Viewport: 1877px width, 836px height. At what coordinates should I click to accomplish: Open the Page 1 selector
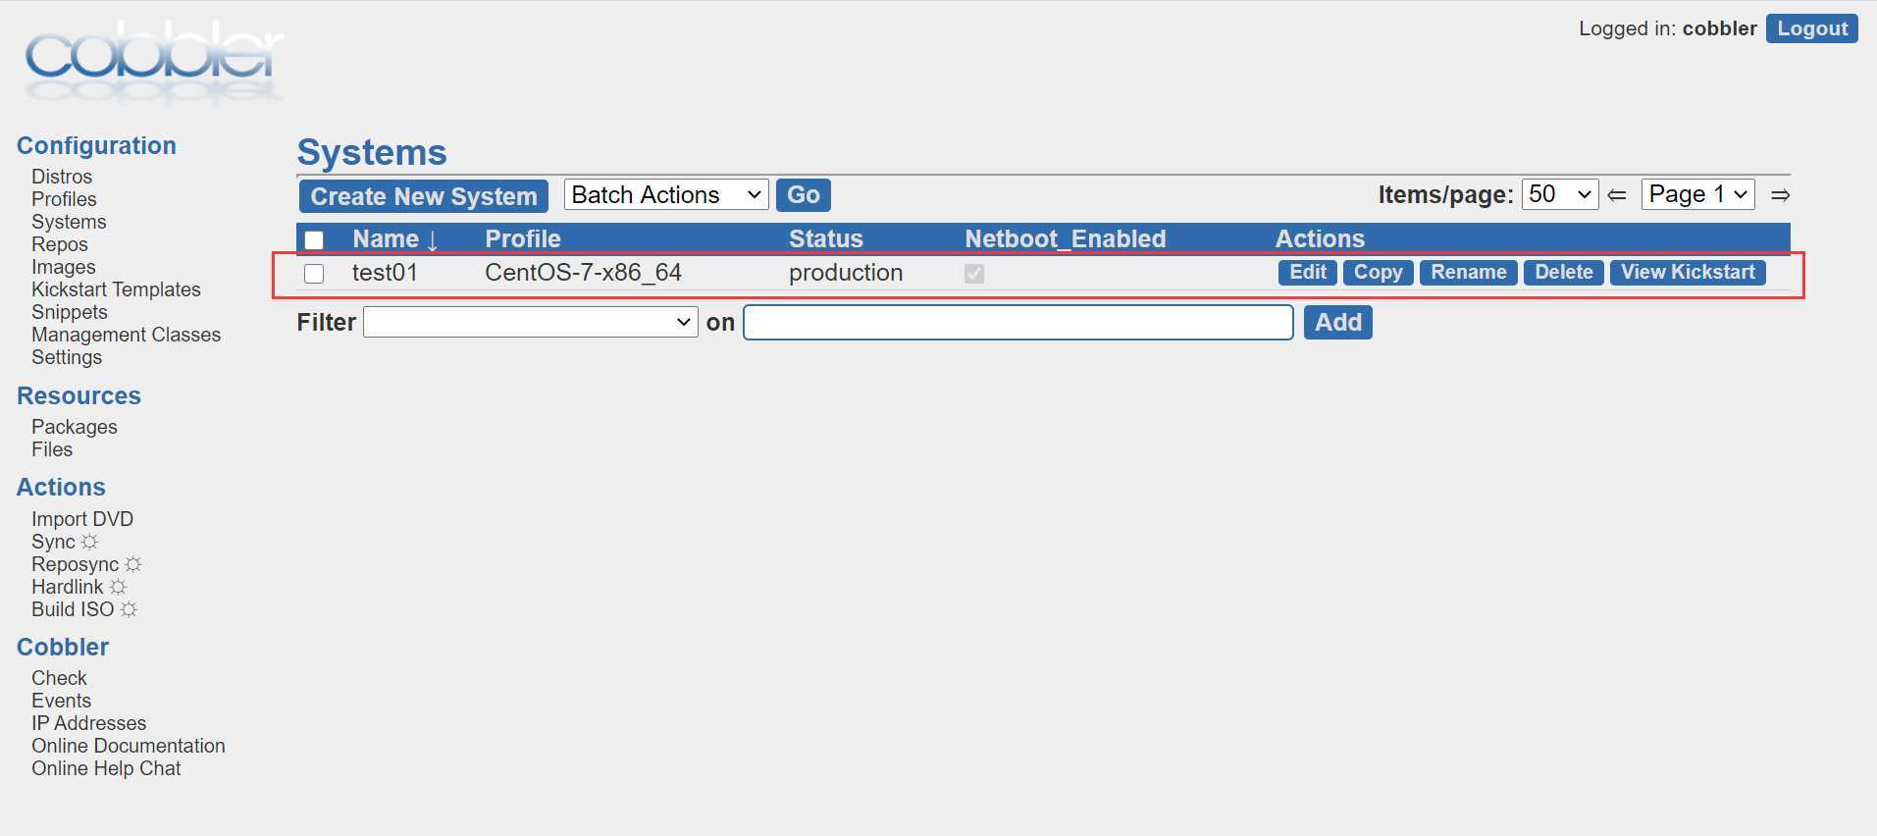[x=1698, y=194]
